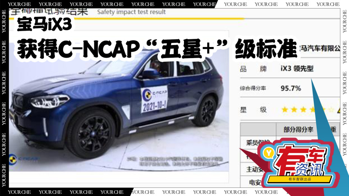Image resolution: width=349 pixels, height=196 pixels.
Task: Click the 宝马iX3 title text
Action: pos(45,24)
